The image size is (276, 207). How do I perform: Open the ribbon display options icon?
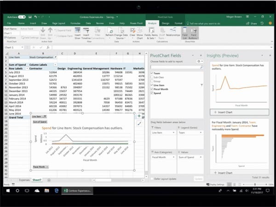click(x=247, y=17)
